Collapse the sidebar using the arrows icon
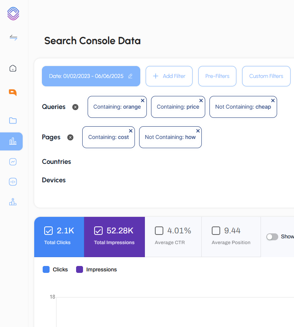The width and height of the screenshot is (294, 327). [13, 38]
